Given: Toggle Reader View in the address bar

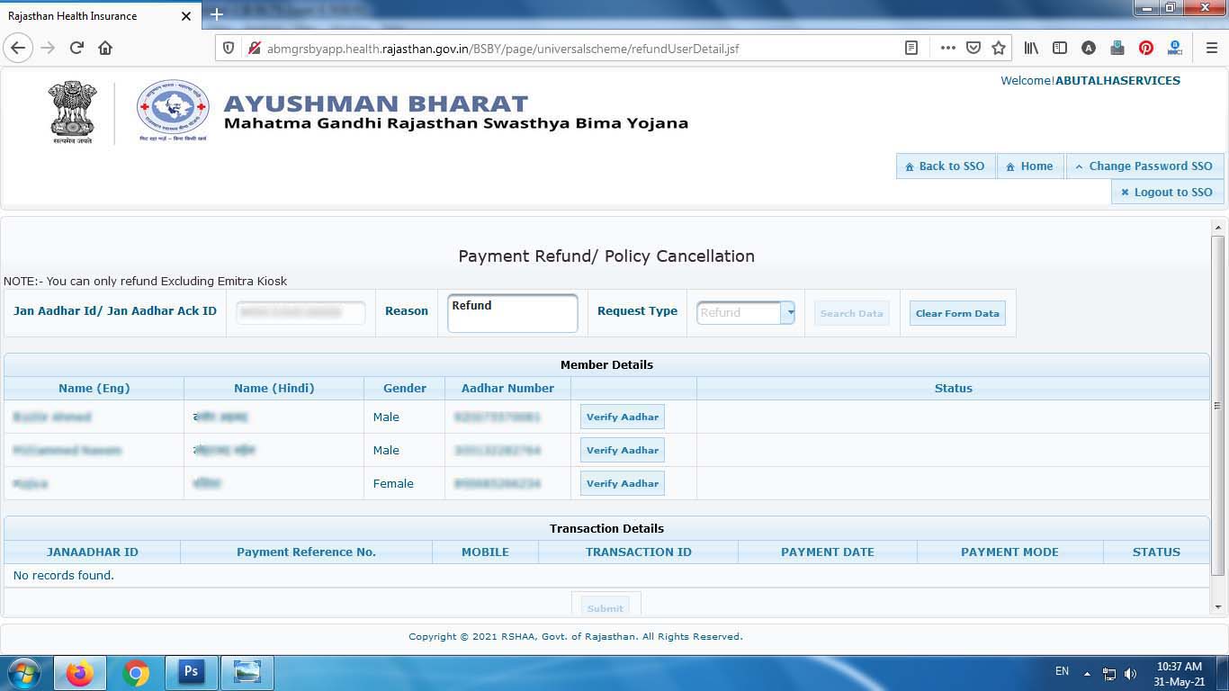Looking at the screenshot, I should coord(911,48).
